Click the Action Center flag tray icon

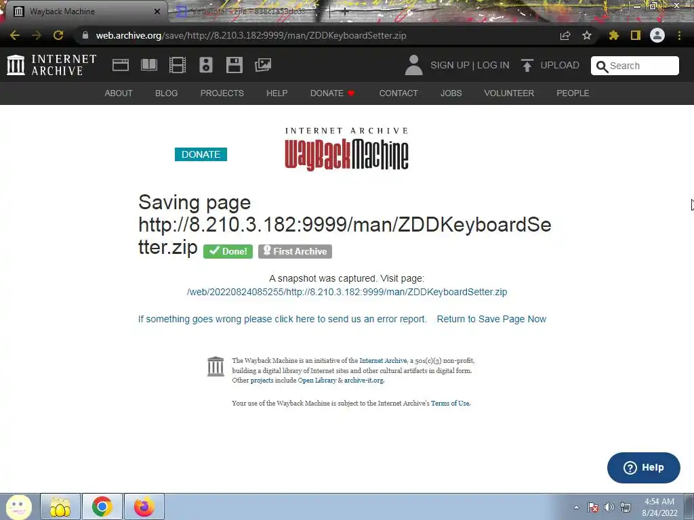point(593,507)
